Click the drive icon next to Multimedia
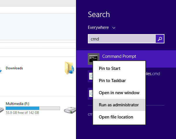Image resolution: width=176 pixels, height=139 pixels. pyautogui.click(x=70, y=110)
